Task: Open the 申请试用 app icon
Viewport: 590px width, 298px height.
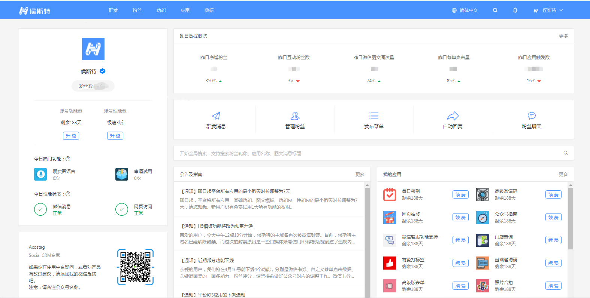Action: tap(122, 174)
